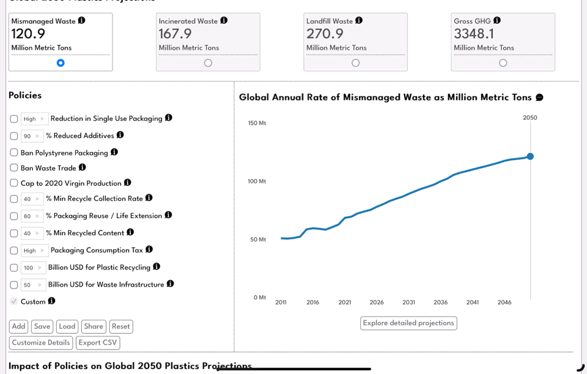
Task: Click the Gross GHG info icon
Action: pos(498,20)
